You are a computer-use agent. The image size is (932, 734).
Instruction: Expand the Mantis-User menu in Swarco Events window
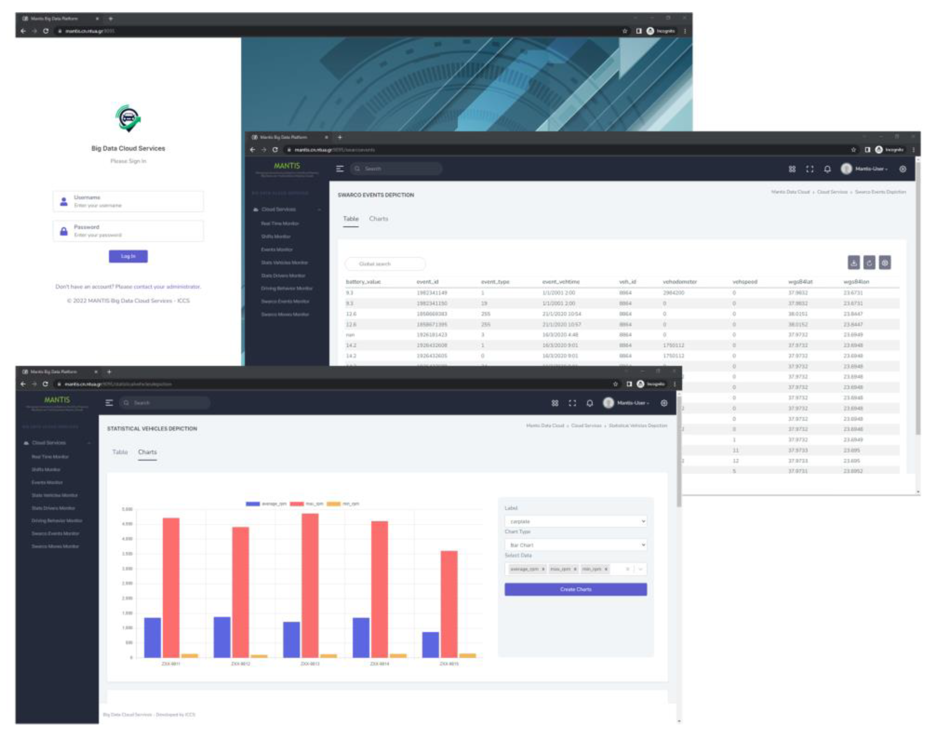[871, 169]
